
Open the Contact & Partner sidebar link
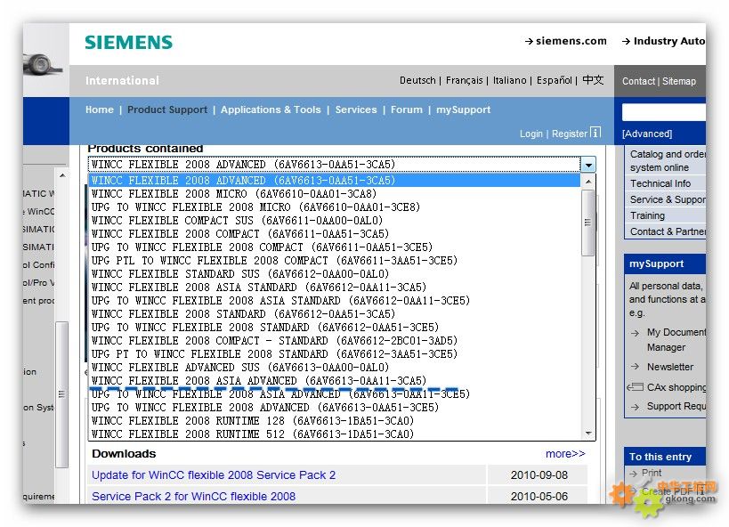668,231
